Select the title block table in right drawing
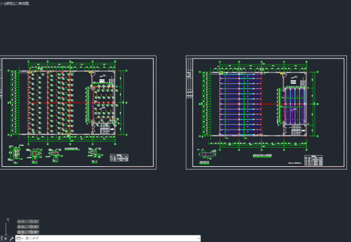Screen dimensions: 351x242 314,160
